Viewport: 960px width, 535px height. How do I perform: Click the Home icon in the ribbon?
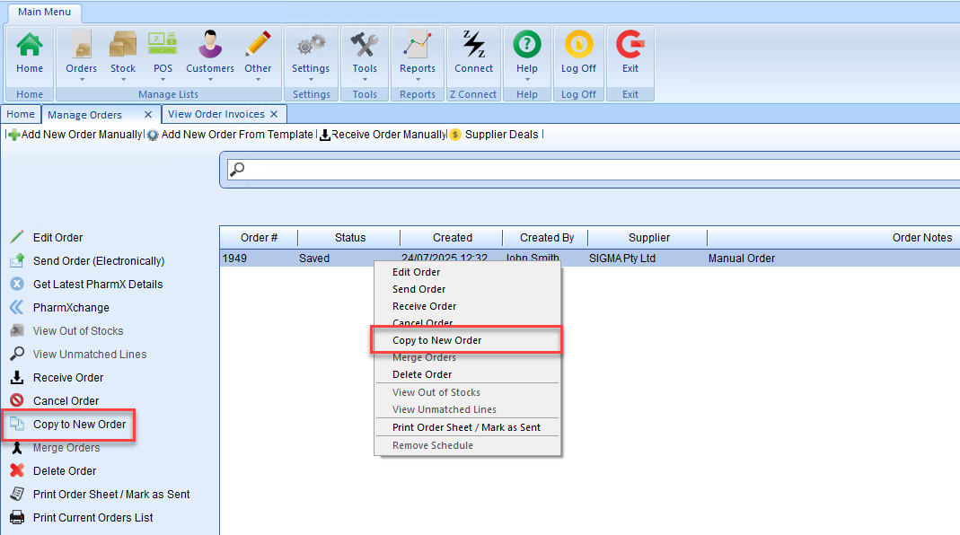[x=30, y=44]
